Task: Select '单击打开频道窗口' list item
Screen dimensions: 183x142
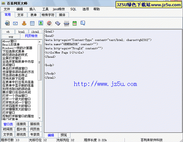Action: click(x=15, y=68)
